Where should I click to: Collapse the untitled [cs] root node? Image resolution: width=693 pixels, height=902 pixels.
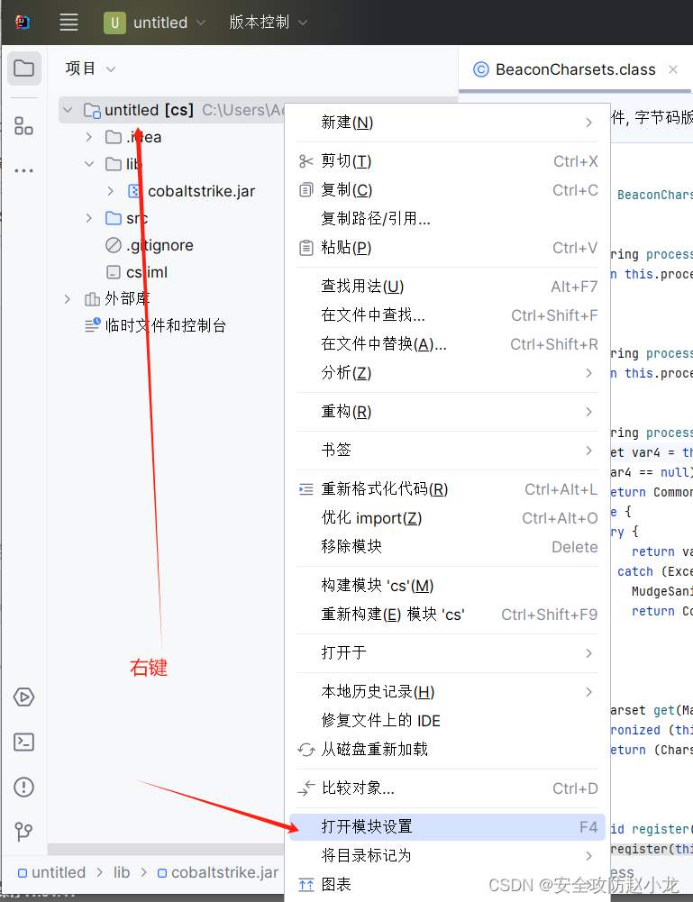[x=68, y=110]
